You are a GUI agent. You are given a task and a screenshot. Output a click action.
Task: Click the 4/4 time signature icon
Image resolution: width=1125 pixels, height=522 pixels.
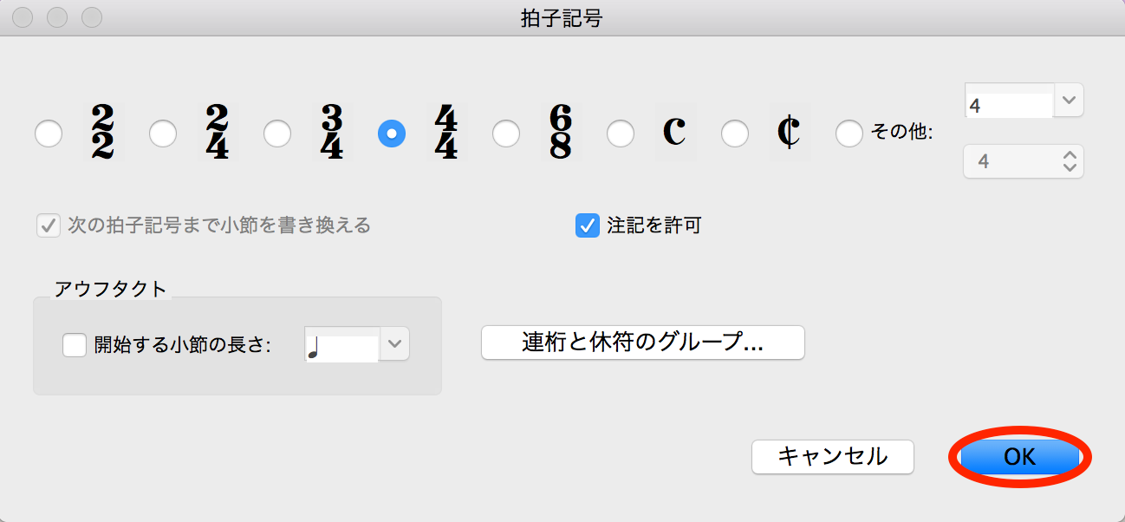pyautogui.click(x=445, y=133)
